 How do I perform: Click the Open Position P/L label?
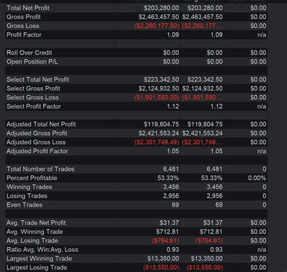coord(32,62)
